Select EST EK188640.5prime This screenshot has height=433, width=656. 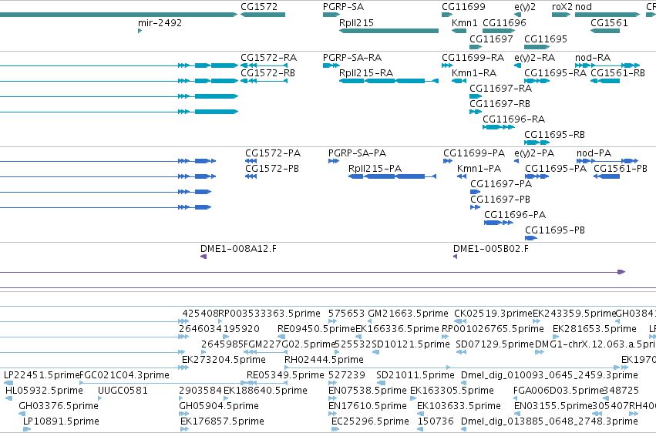click(x=265, y=391)
